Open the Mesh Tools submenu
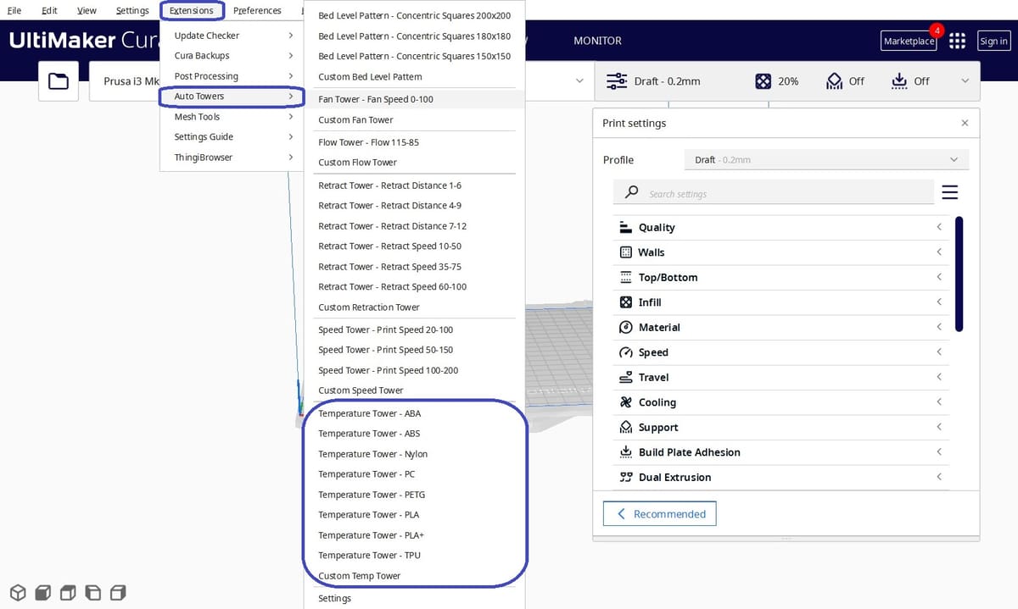 [x=232, y=117]
